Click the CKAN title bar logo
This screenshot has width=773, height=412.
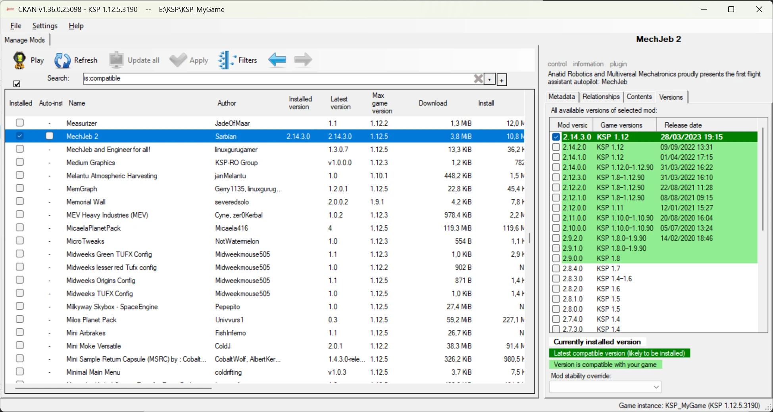click(x=10, y=9)
